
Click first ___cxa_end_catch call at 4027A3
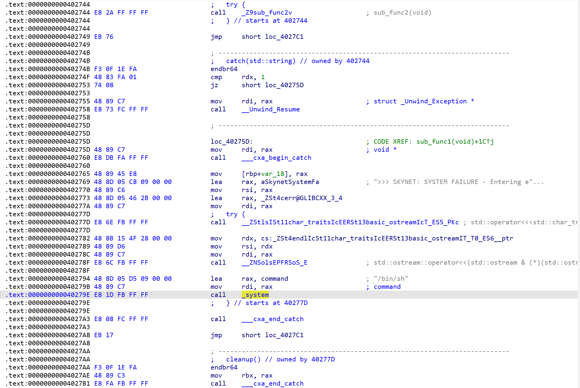(x=272, y=319)
